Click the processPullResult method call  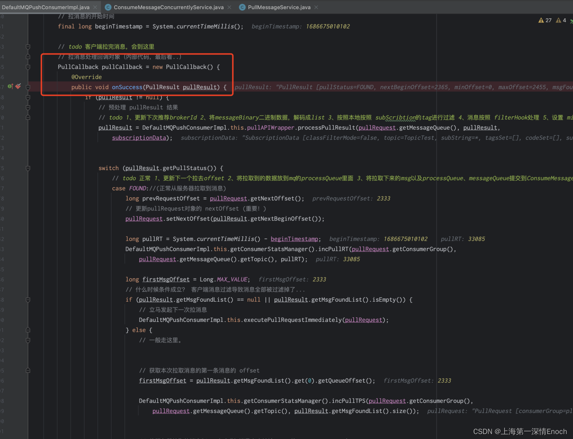point(327,128)
